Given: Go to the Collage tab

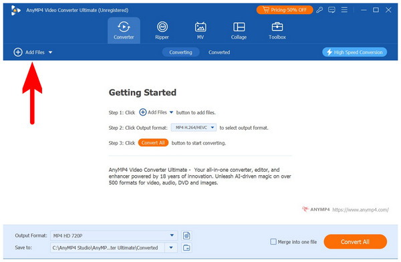Looking at the screenshot, I should [x=239, y=31].
